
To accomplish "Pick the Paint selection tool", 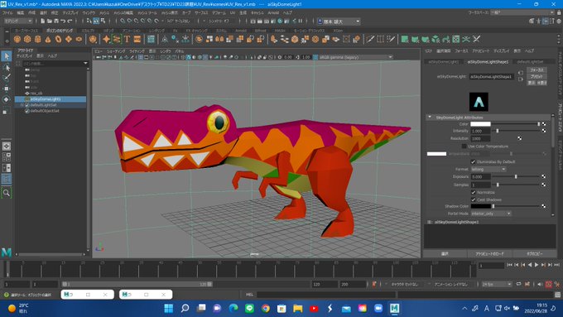I will [7, 78].
